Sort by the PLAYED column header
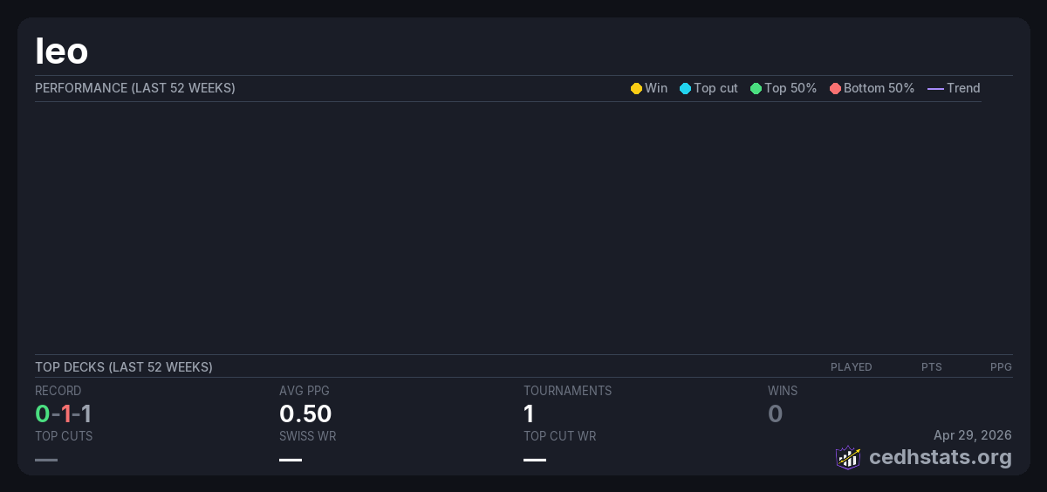 point(851,367)
